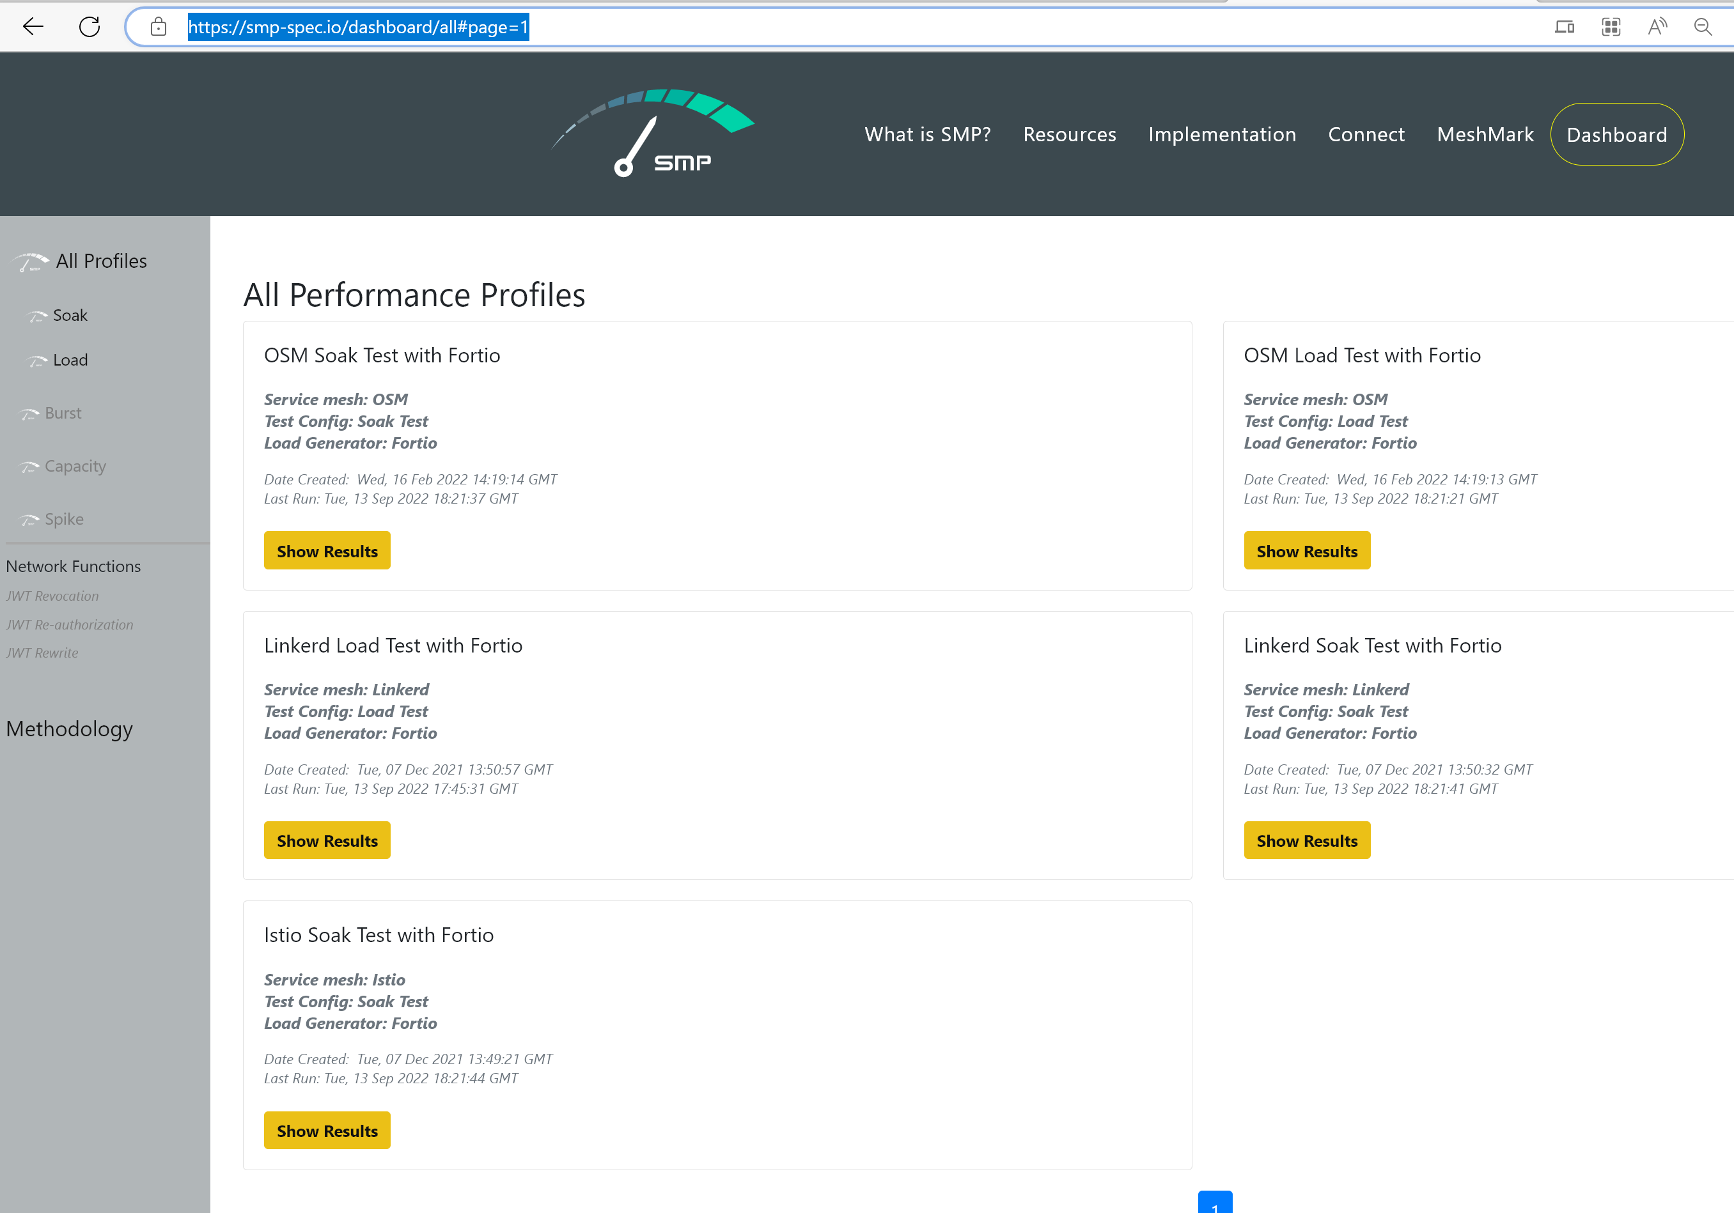Screen dimensions: 1734x1213
Task: Click the Load profile gauge icon
Action: tap(37, 361)
